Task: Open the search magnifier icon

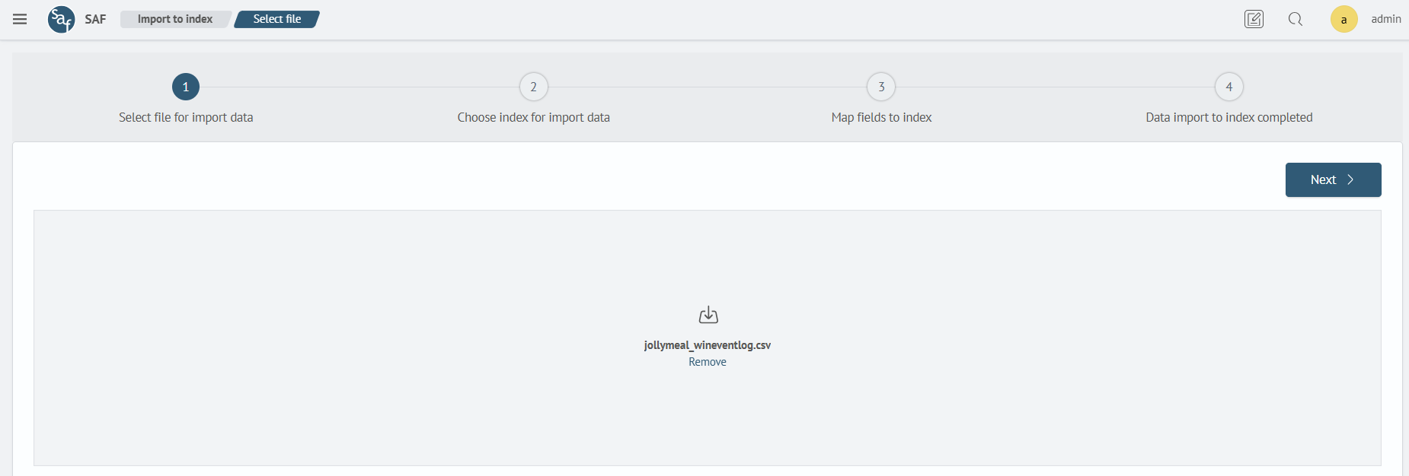Action: [x=1296, y=19]
